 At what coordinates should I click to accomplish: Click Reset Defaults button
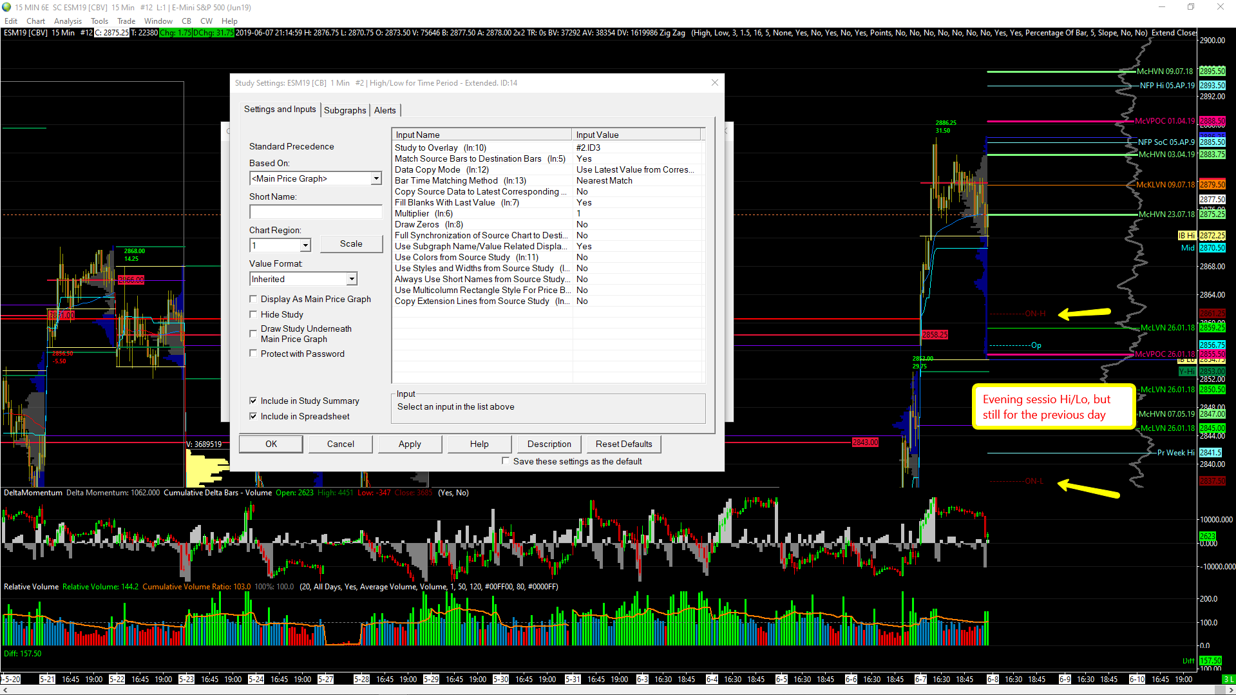623,444
